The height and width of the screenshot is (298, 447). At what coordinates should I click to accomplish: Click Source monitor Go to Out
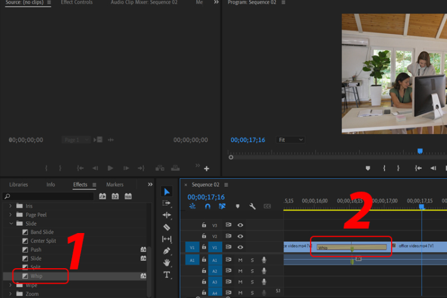[141, 168]
